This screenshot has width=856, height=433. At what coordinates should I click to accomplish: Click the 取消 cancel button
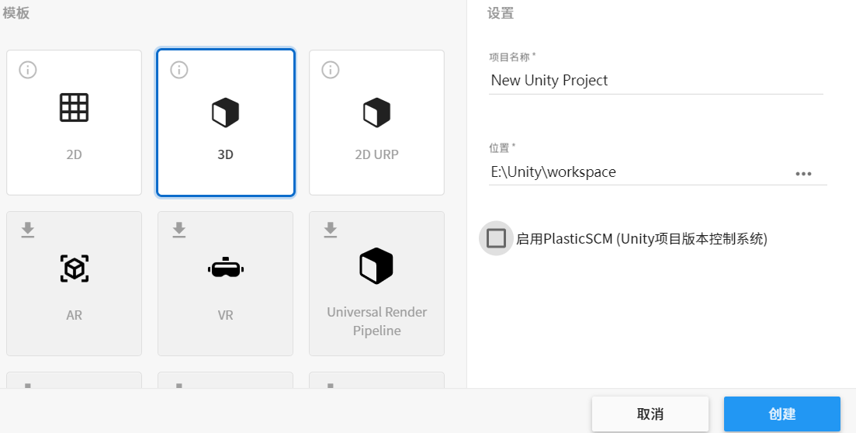(x=650, y=414)
